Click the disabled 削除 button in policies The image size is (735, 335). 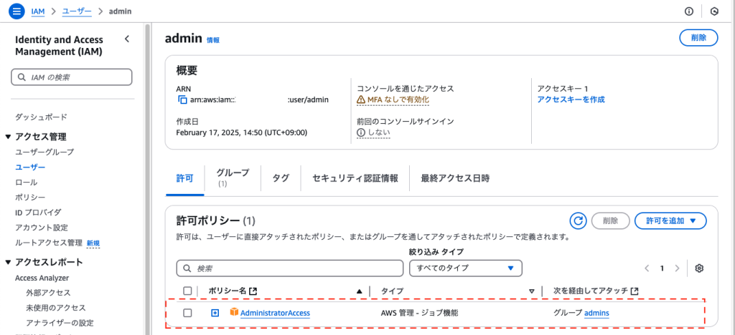(610, 220)
